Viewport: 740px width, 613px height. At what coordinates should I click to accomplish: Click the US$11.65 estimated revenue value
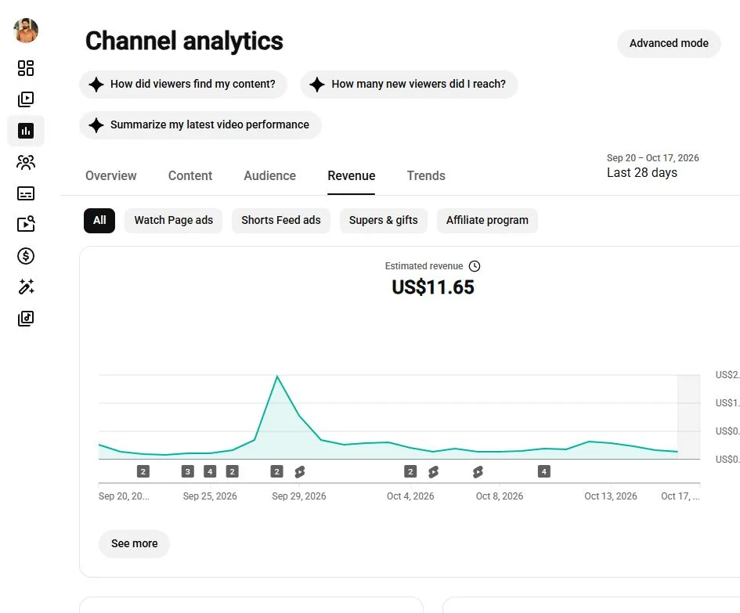[433, 287]
